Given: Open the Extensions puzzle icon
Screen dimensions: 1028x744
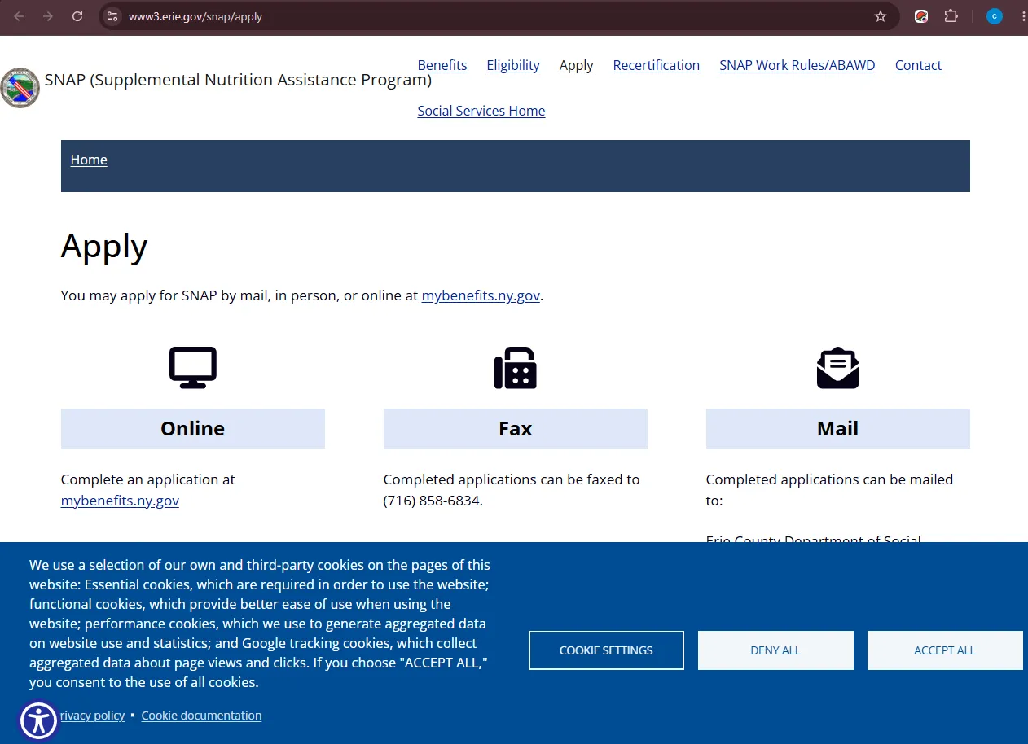Looking at the screenshot, I should click(951, 16).
